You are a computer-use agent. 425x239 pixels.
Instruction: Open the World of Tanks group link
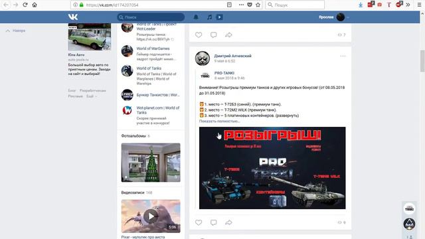[x=149, y=68]
